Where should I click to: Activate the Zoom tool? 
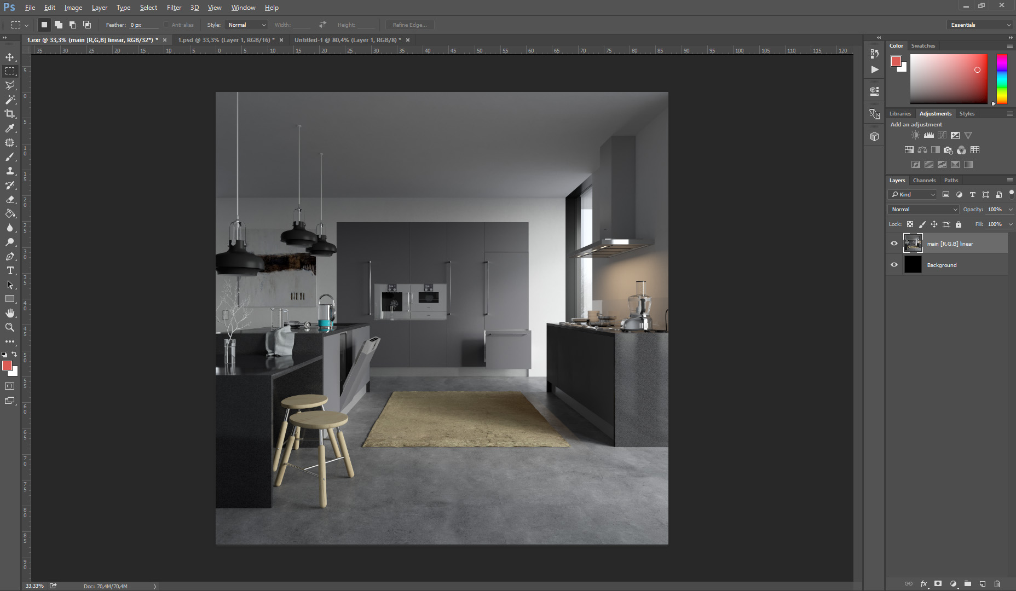tap(10, 327)
